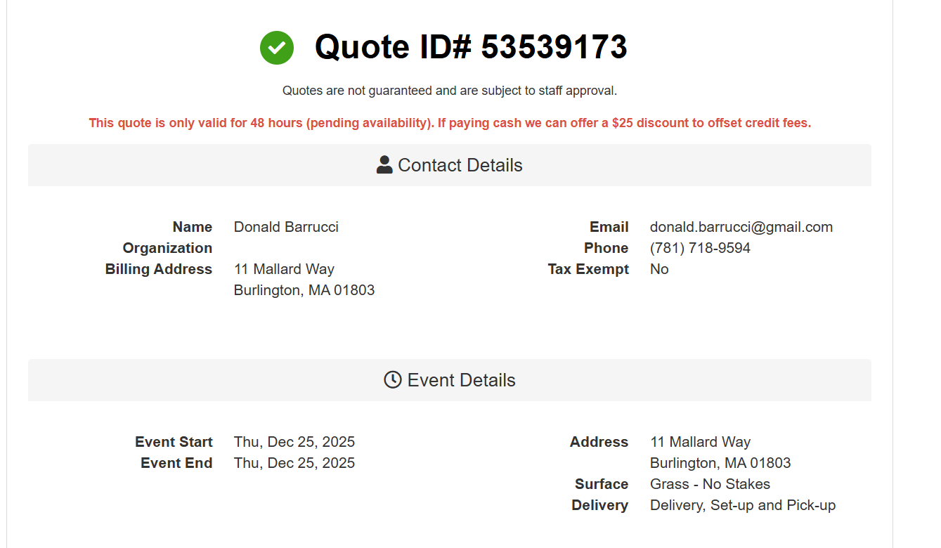
Task: Click the Billing Address street line
Action: tap(284, 269)
